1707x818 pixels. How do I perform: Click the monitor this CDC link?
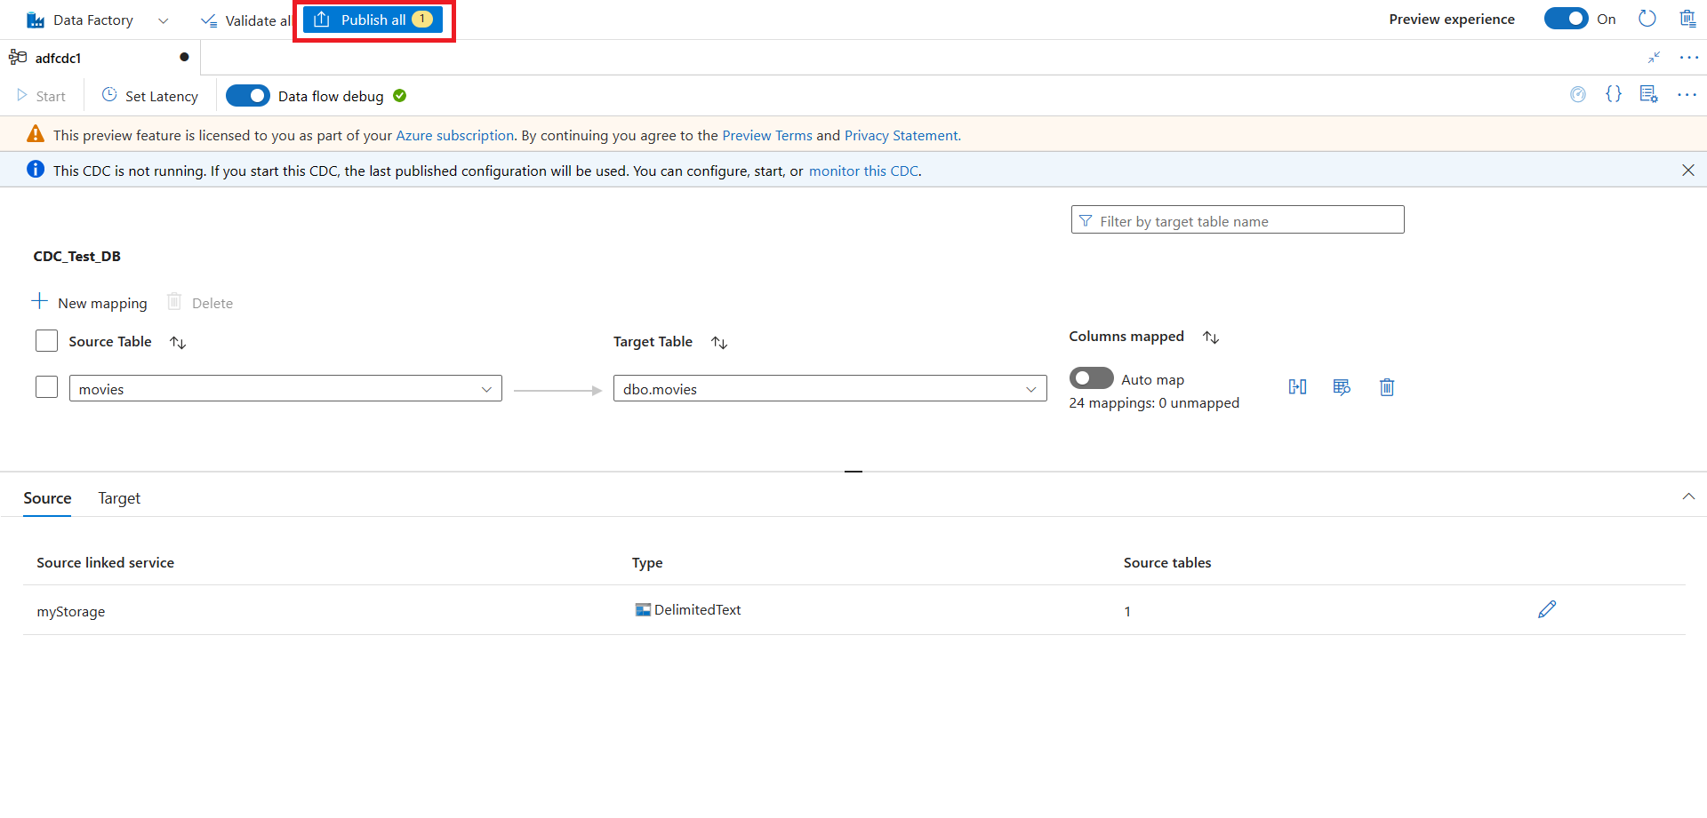coord(863,171)
